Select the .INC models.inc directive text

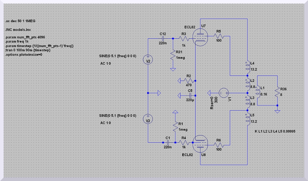point(18,30)
